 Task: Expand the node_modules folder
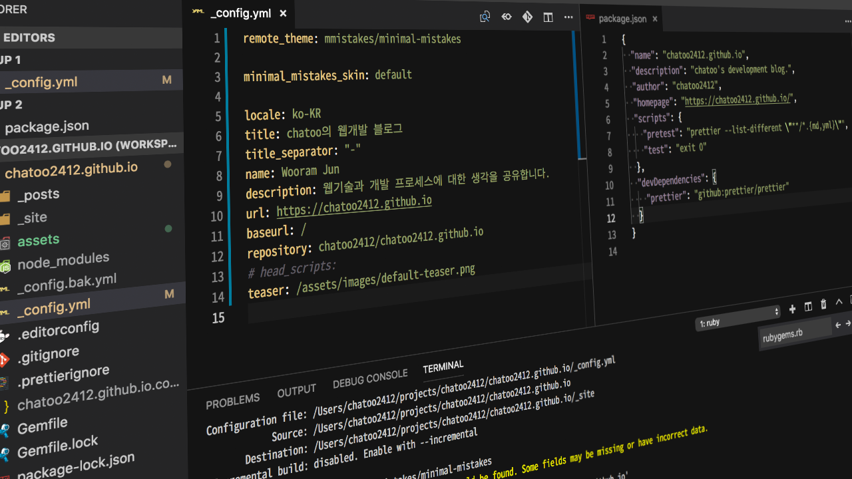(x=63, y=260)
